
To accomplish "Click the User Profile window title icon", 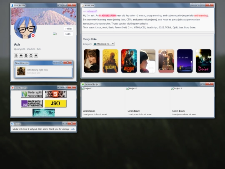I will (x=12, y=5).
